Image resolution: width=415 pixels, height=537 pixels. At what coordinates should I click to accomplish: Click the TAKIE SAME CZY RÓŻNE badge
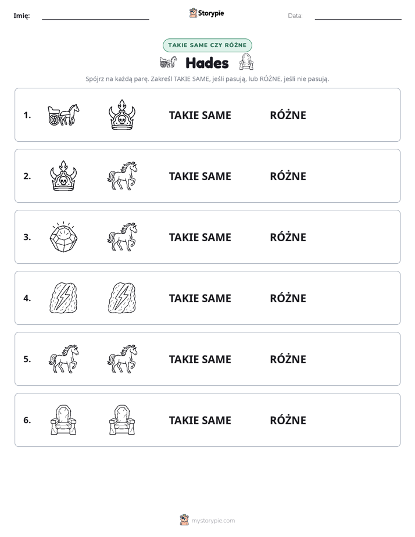208,45
